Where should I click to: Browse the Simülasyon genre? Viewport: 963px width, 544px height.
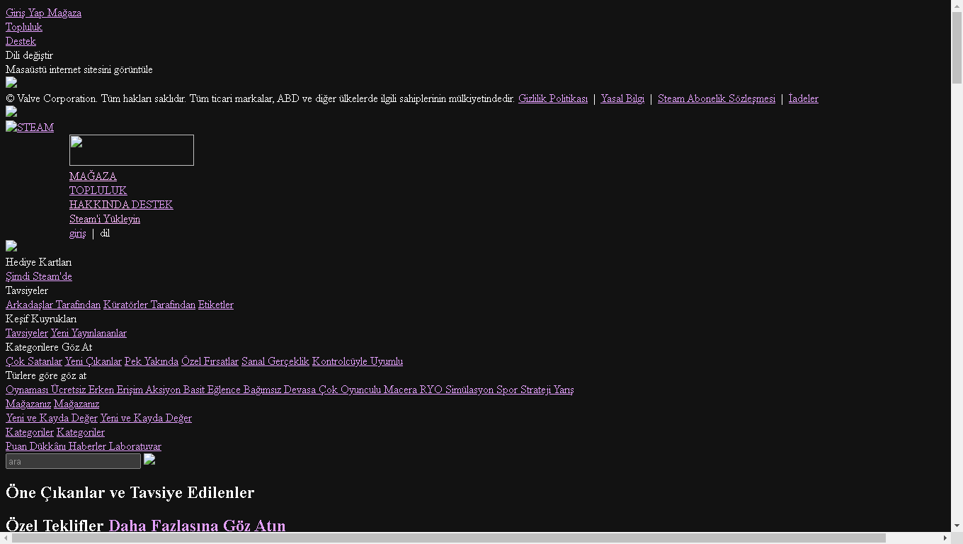click(x=469, y=390)
